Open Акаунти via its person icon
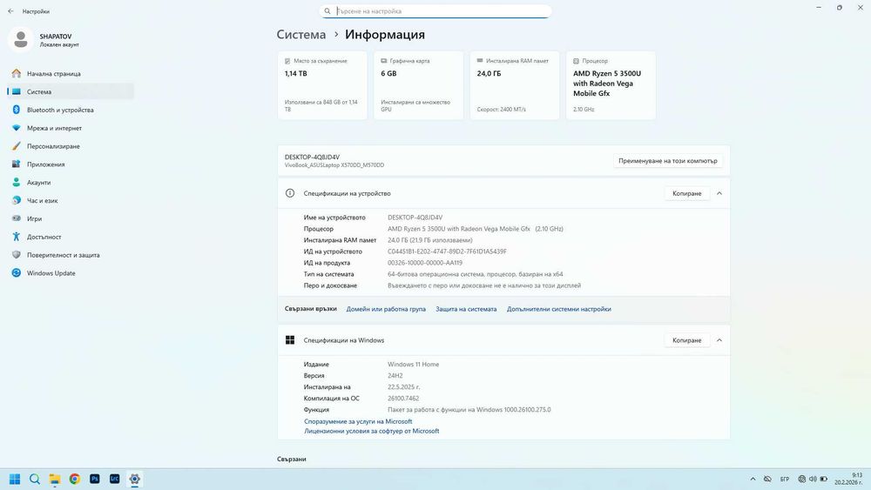 pyautogui.click(x=16, y=182)
